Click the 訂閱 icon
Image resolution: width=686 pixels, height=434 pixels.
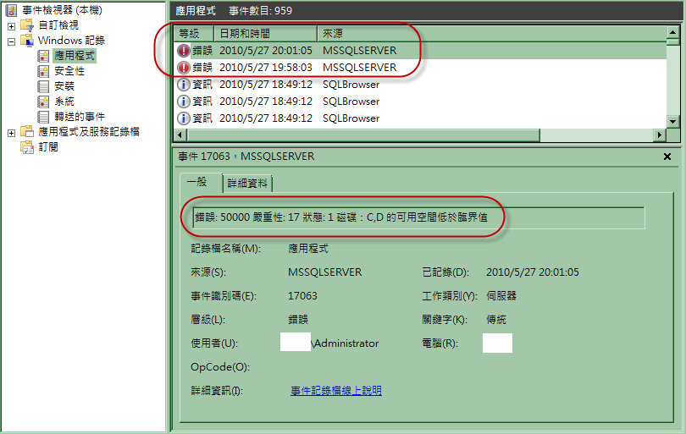[27, 147]
